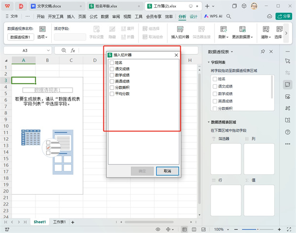The width and height of the screenshot is (296, 233).
Task: Click the fullscreen icon in status bar
Action: (289, 229)
